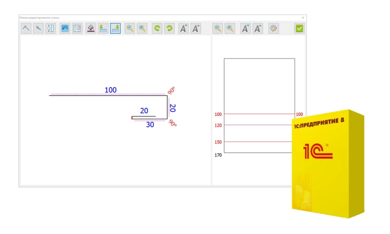Zoom out in the unfolding preview
The image size is (390, 234).
[x=217, y=28]
